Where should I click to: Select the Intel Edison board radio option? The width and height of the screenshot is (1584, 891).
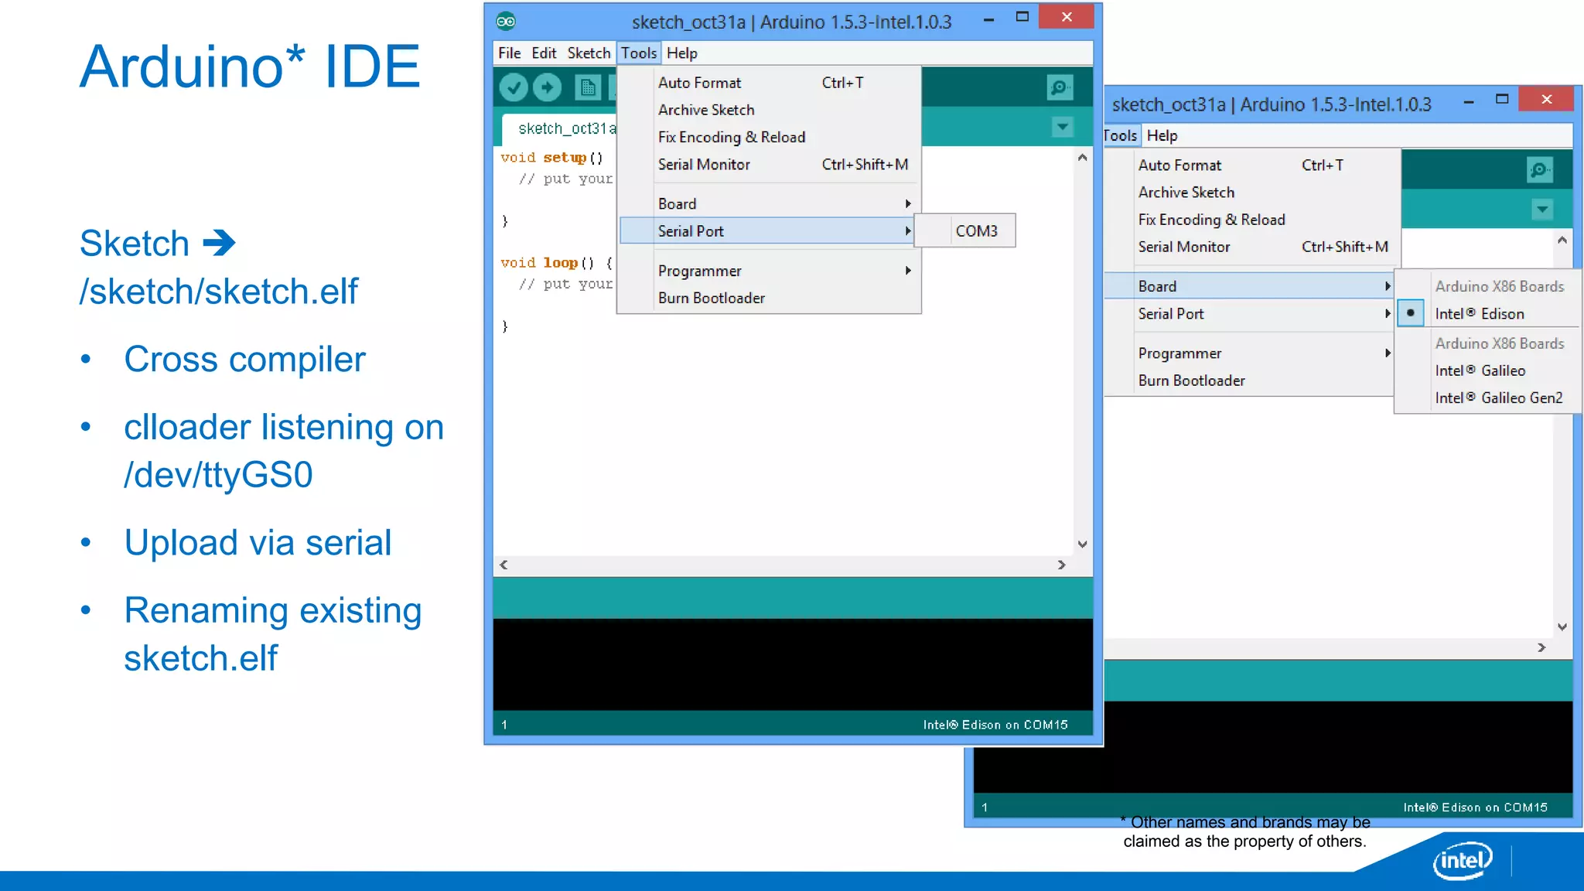1488,314
